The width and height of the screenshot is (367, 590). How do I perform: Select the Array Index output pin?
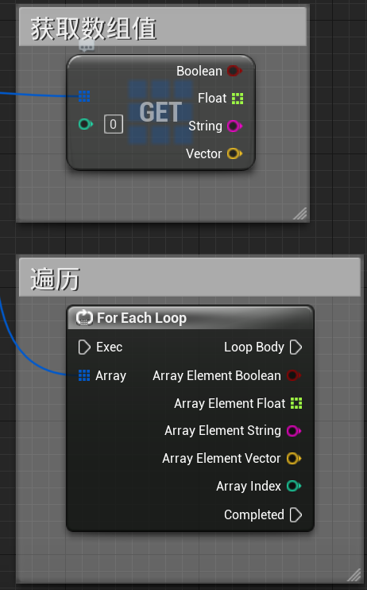[294, 486]
